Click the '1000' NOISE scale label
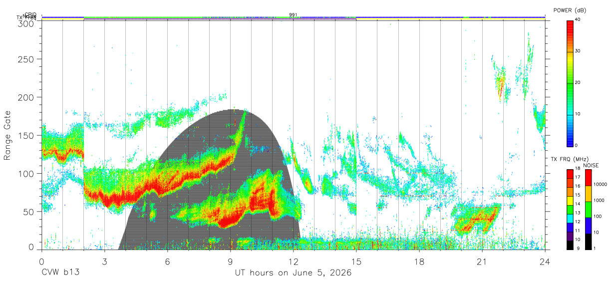613x283 pixels. click(x=600, y=200)
